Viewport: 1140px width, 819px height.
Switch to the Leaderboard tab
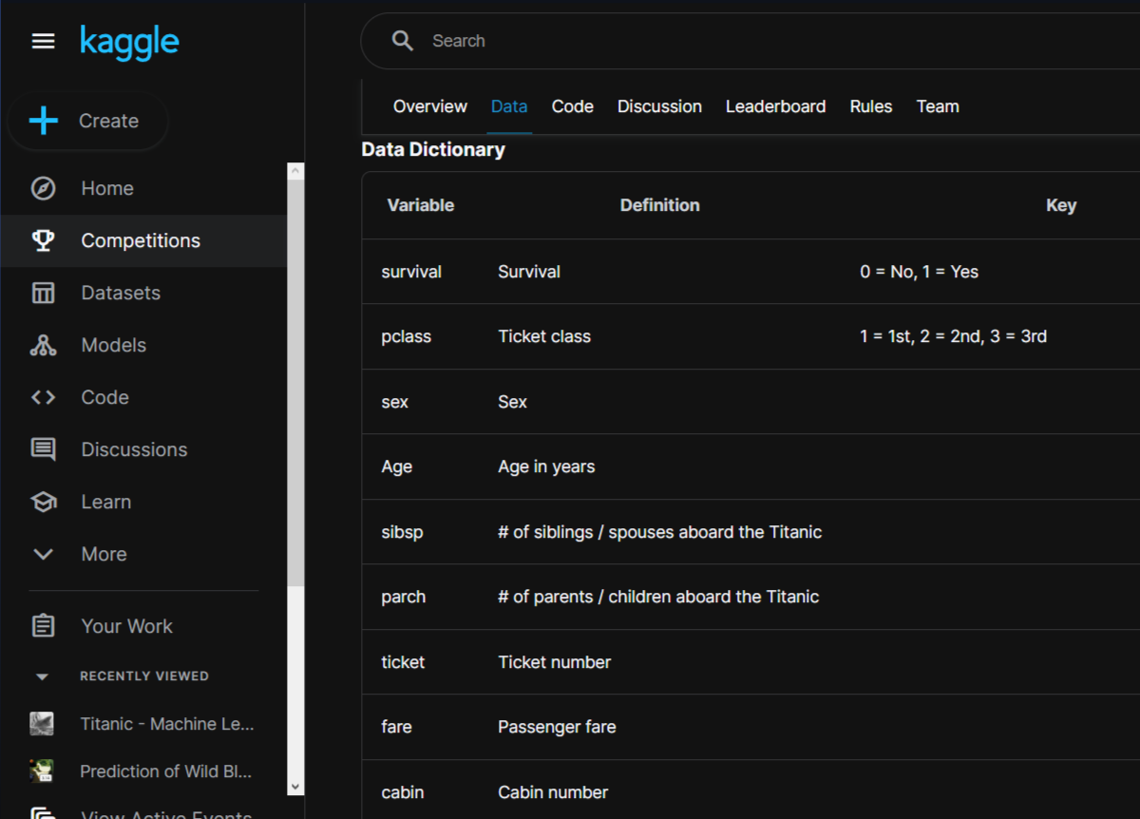(775, 106)
